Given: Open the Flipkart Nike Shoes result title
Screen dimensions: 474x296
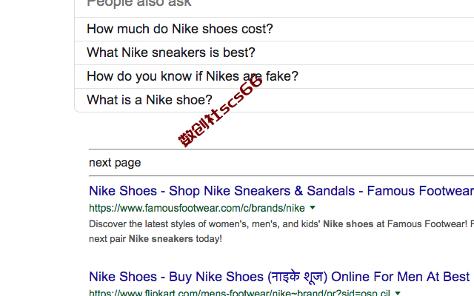Looking at the screenshot, I should click(279, 277).
